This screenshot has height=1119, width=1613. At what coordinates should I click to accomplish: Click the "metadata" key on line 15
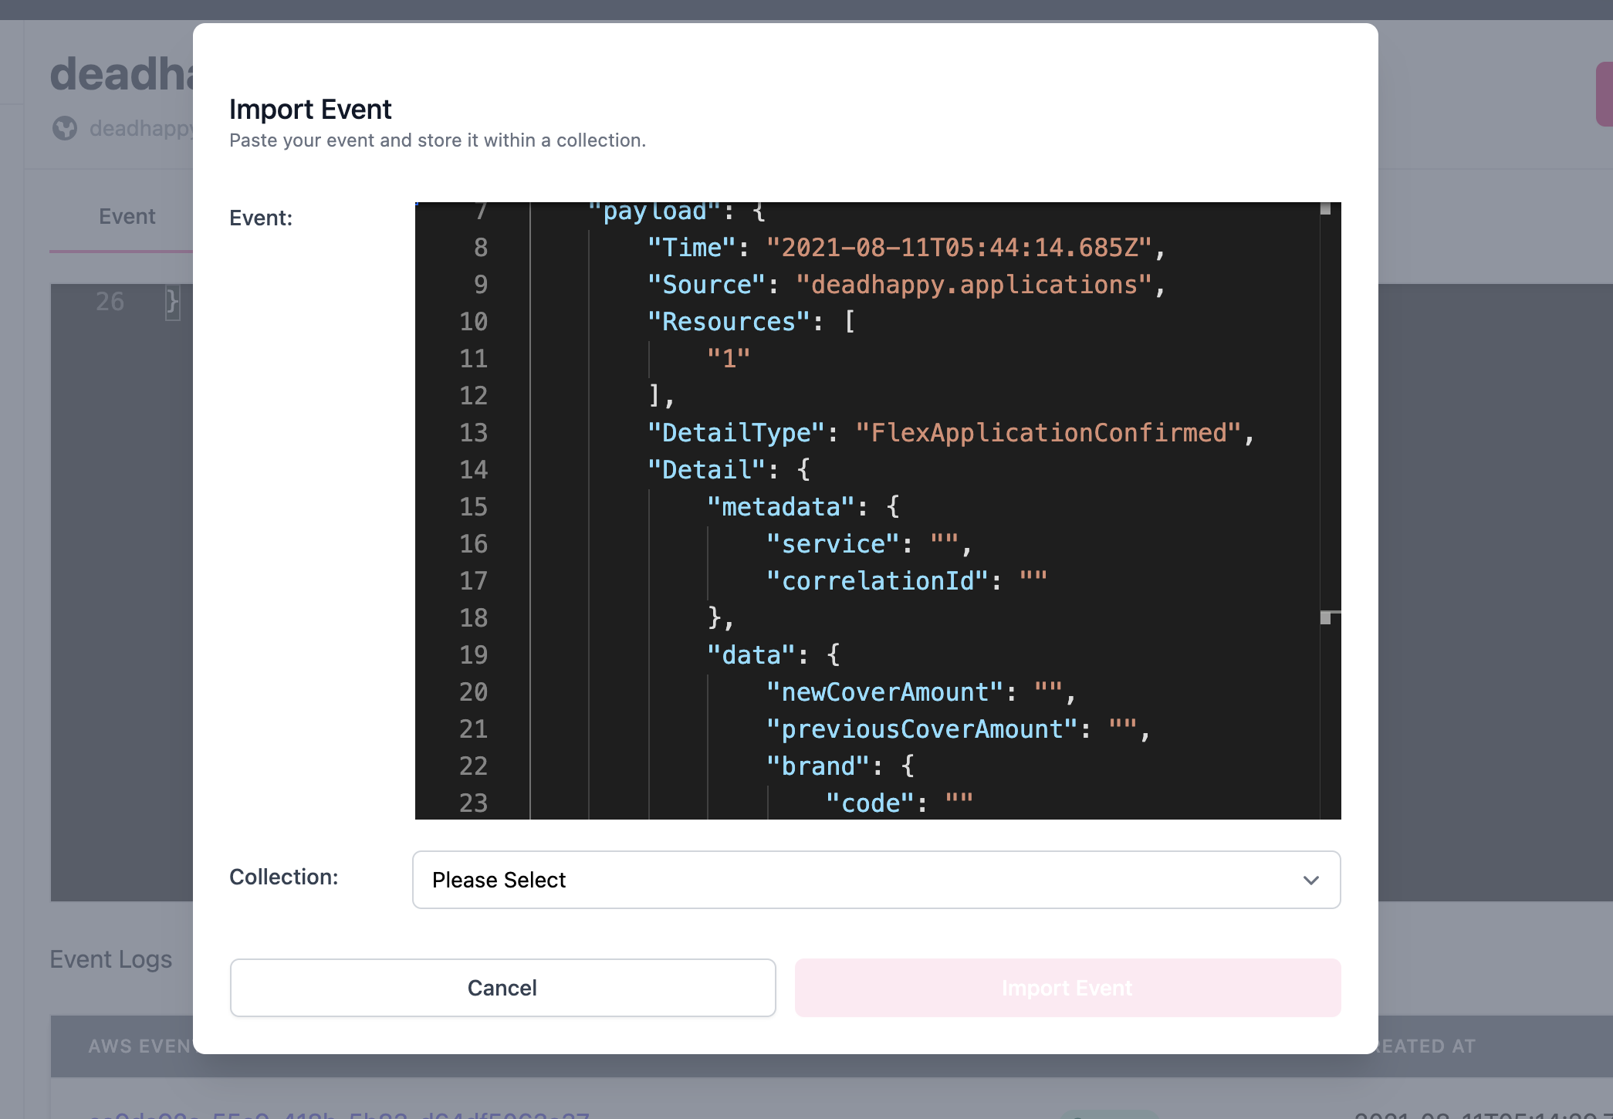[x=781, y=507]
